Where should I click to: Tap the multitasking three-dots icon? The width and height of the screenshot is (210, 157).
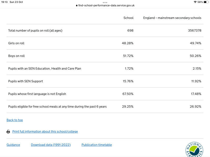(105, 2)
